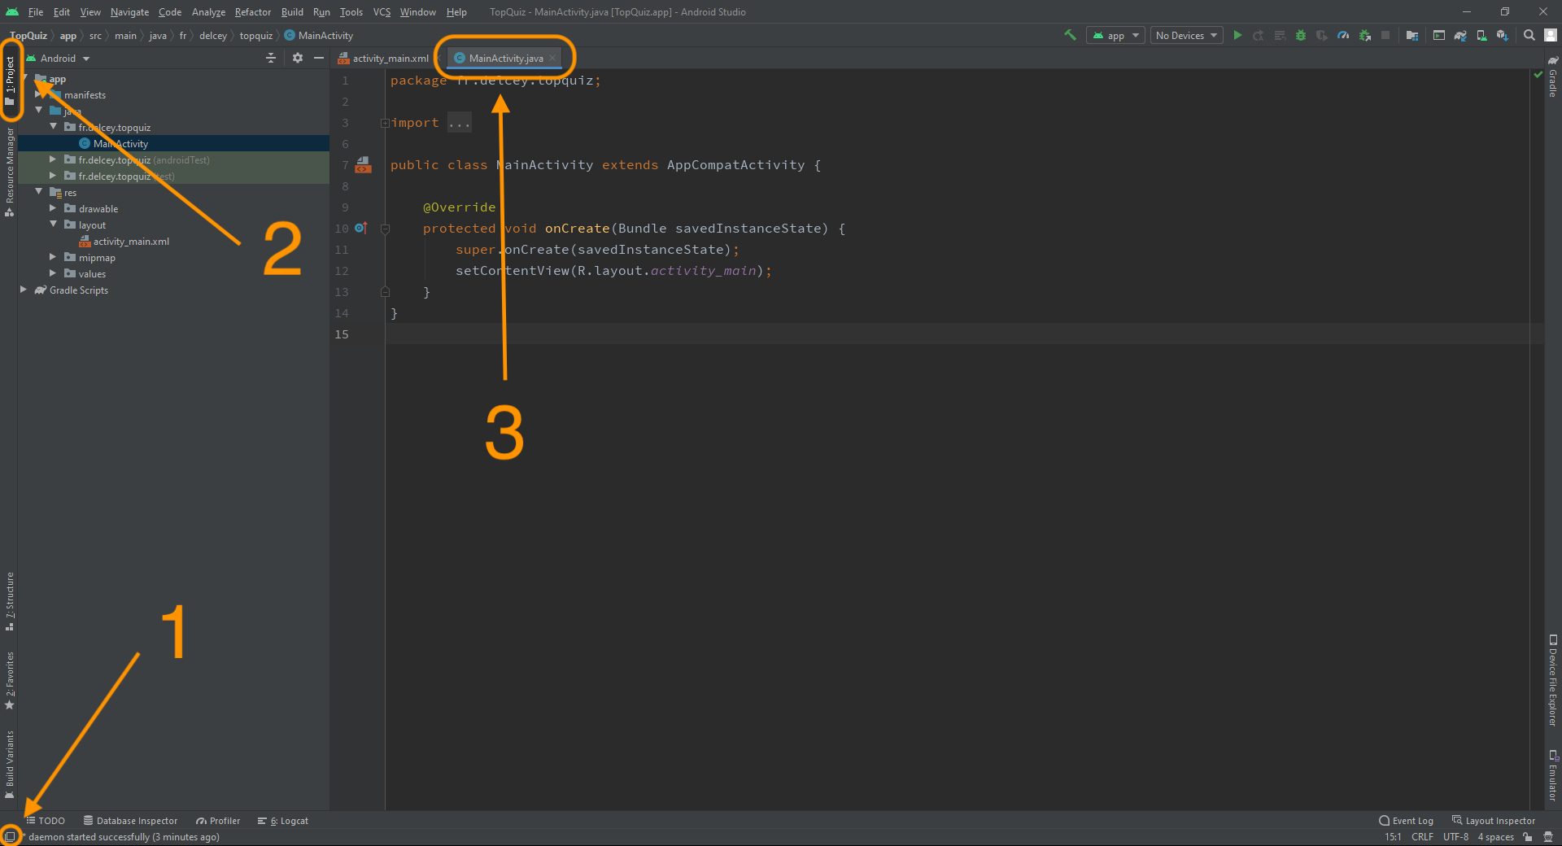Open the VCS menu

(x=382, y=11)
